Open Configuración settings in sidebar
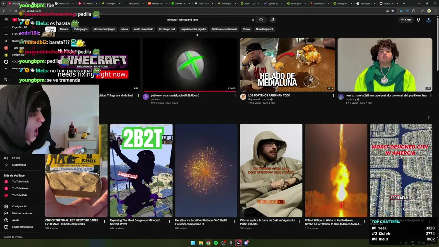 click(x=21, y=206)
